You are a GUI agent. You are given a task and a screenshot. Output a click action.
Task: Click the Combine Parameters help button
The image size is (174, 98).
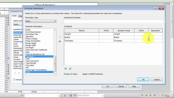coord(156,8)
